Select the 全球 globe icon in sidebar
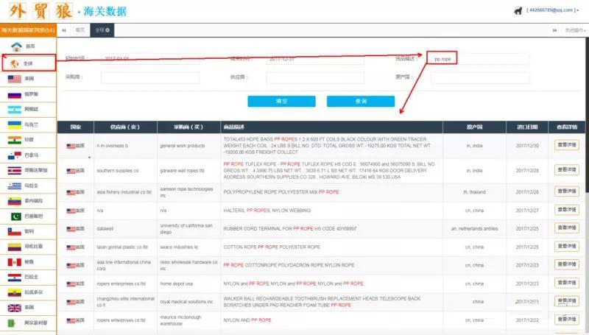589x335 pixels. (15, 63)
